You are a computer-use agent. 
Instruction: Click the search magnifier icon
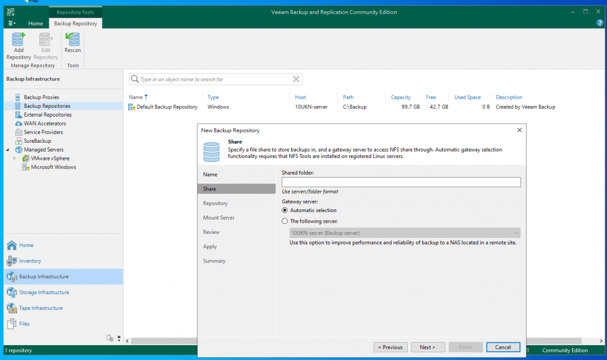click(135, 79)
